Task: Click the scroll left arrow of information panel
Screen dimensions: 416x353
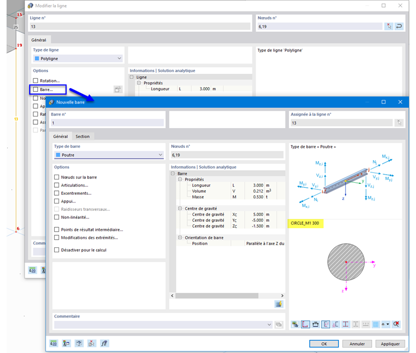Action: 172,296
